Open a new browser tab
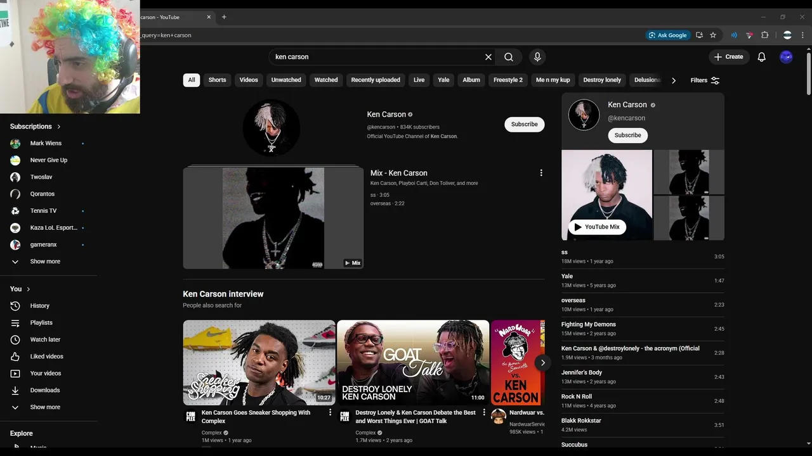Viewport: 812px width, 456px height. point(224,17)
